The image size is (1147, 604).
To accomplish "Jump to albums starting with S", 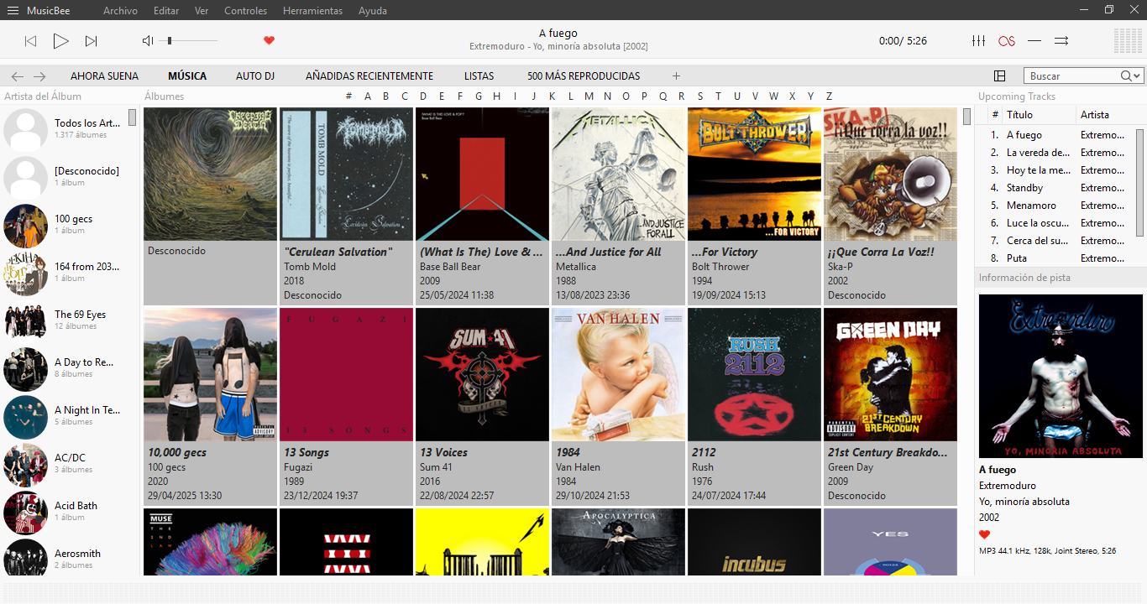I will click(x=699, y=96).
